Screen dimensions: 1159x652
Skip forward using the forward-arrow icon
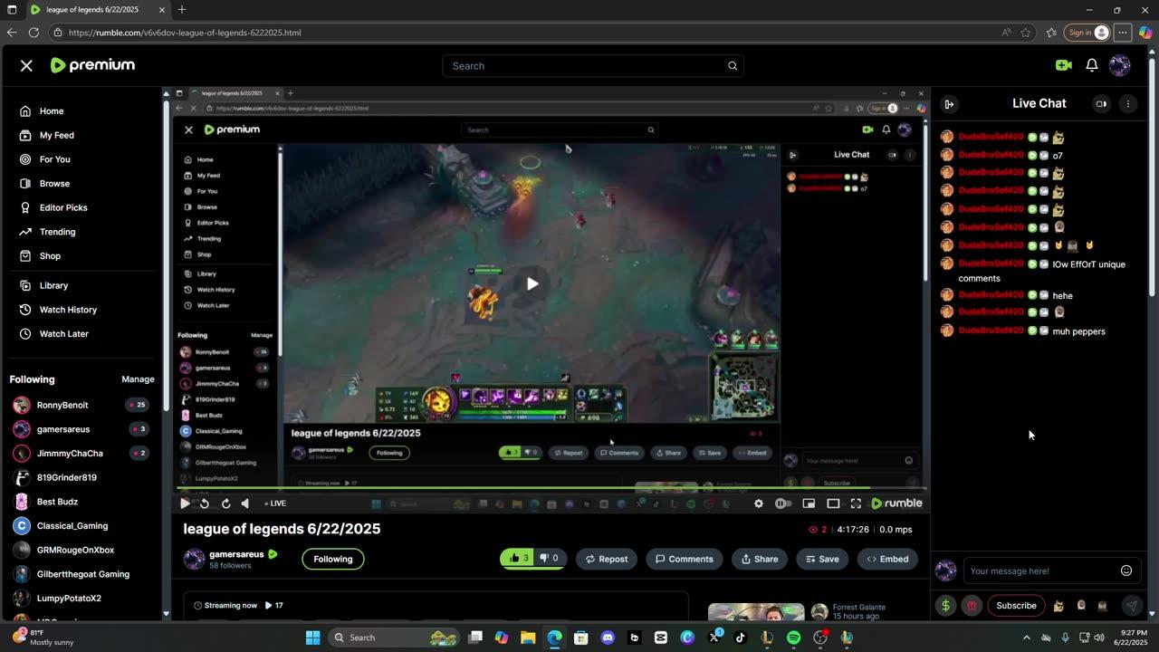click(225, 503)
